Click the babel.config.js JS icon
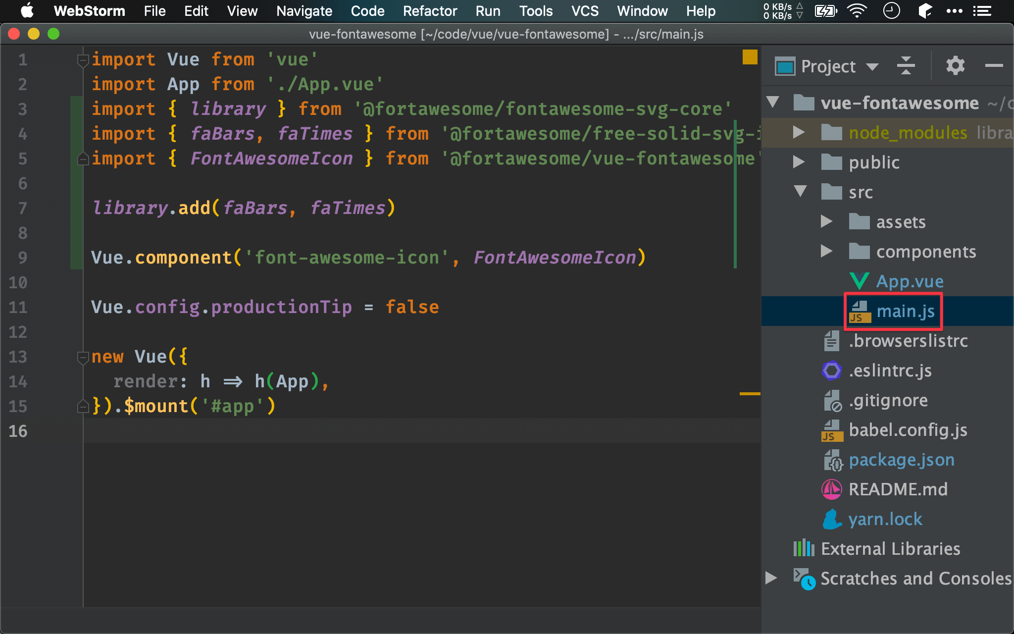 pyautogui.click(x=832, y=430)
